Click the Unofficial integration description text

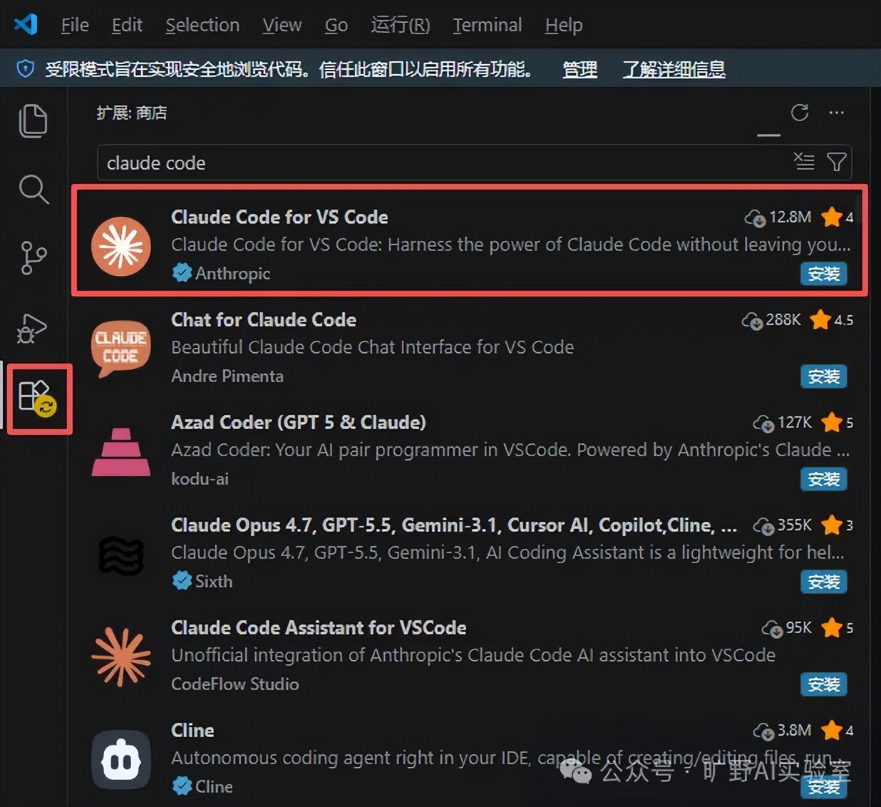coord(473,655)
